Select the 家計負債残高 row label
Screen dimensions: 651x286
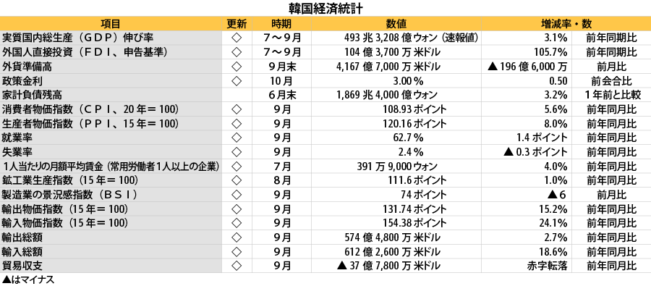click(x=32, y=95)
